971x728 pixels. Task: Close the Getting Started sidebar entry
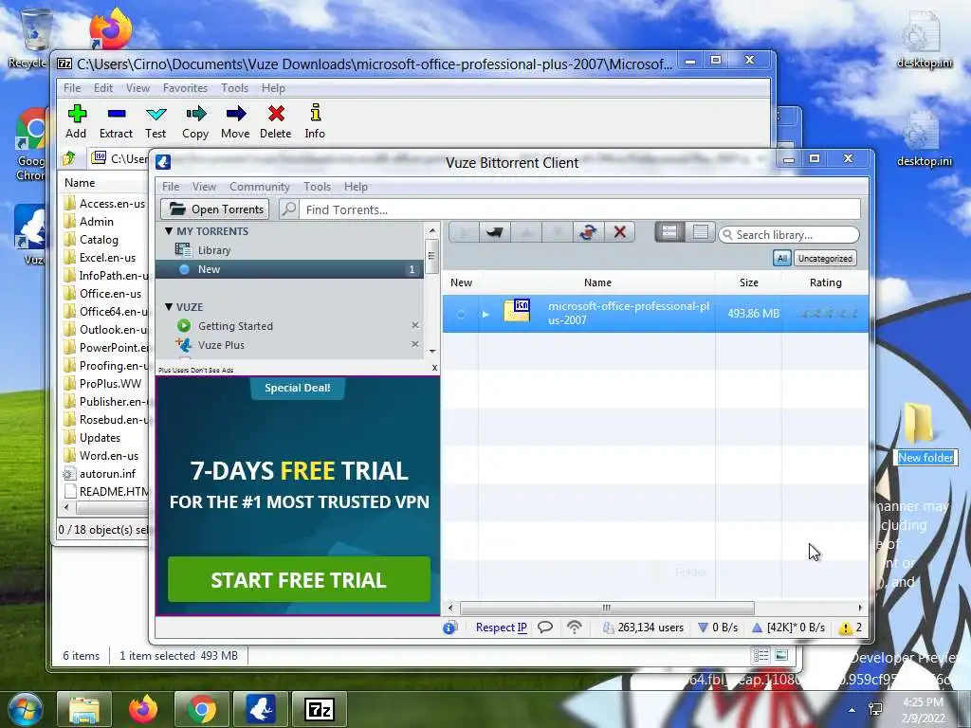coord(415,326)
